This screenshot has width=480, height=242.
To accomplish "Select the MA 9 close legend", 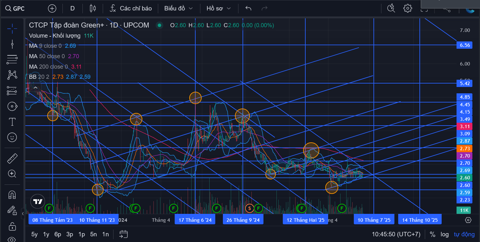I will pos(45,46).
